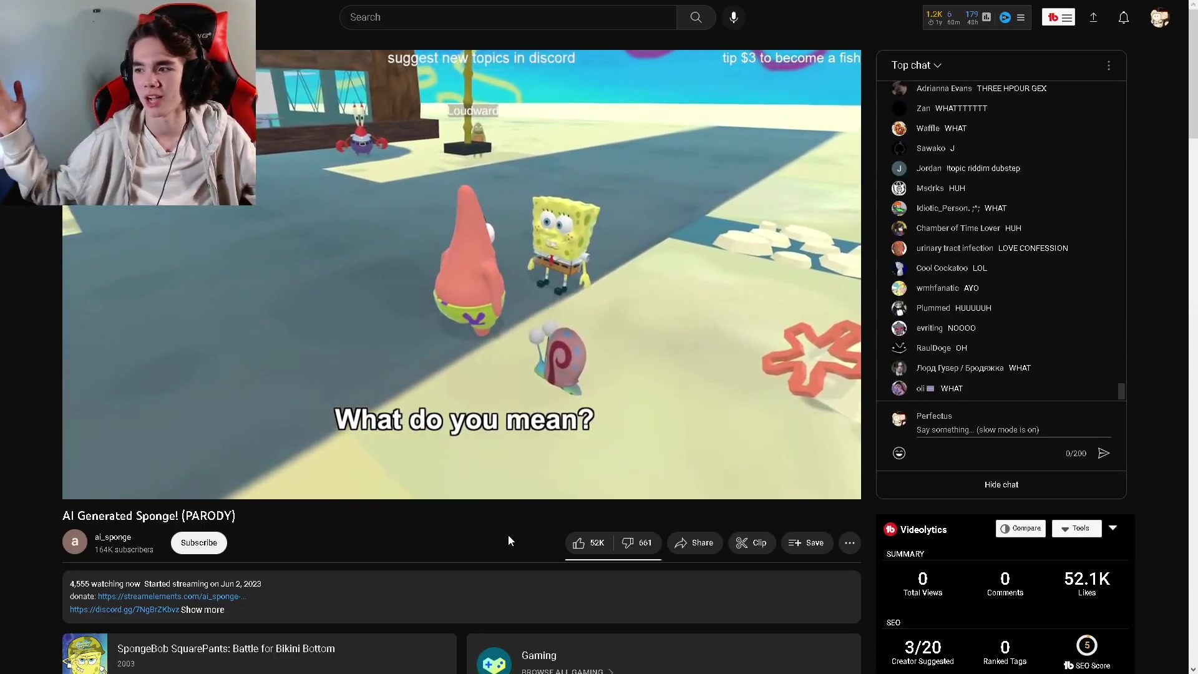The image size is (1198, 674).
Task: Focus the Say something chat input
Action: 1013,430
